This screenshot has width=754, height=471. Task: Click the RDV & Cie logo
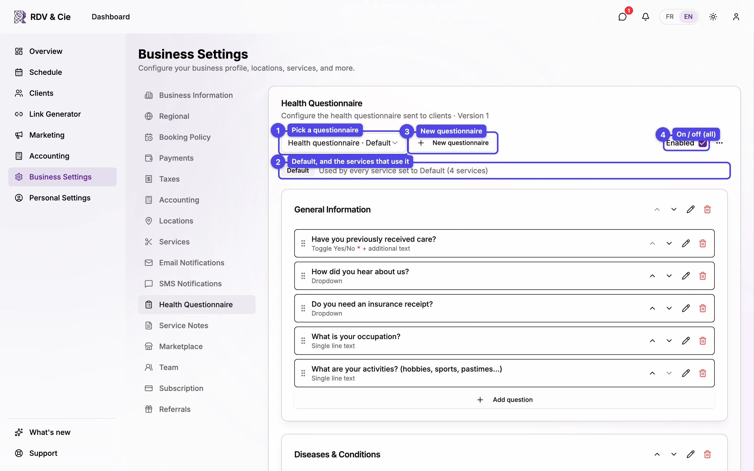[42, 17]
